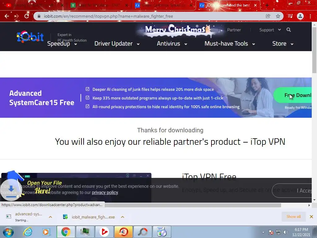This screenshot has width=317, height=238.
Task: Open the Support dropdown
Action: [x=270, y=30]
